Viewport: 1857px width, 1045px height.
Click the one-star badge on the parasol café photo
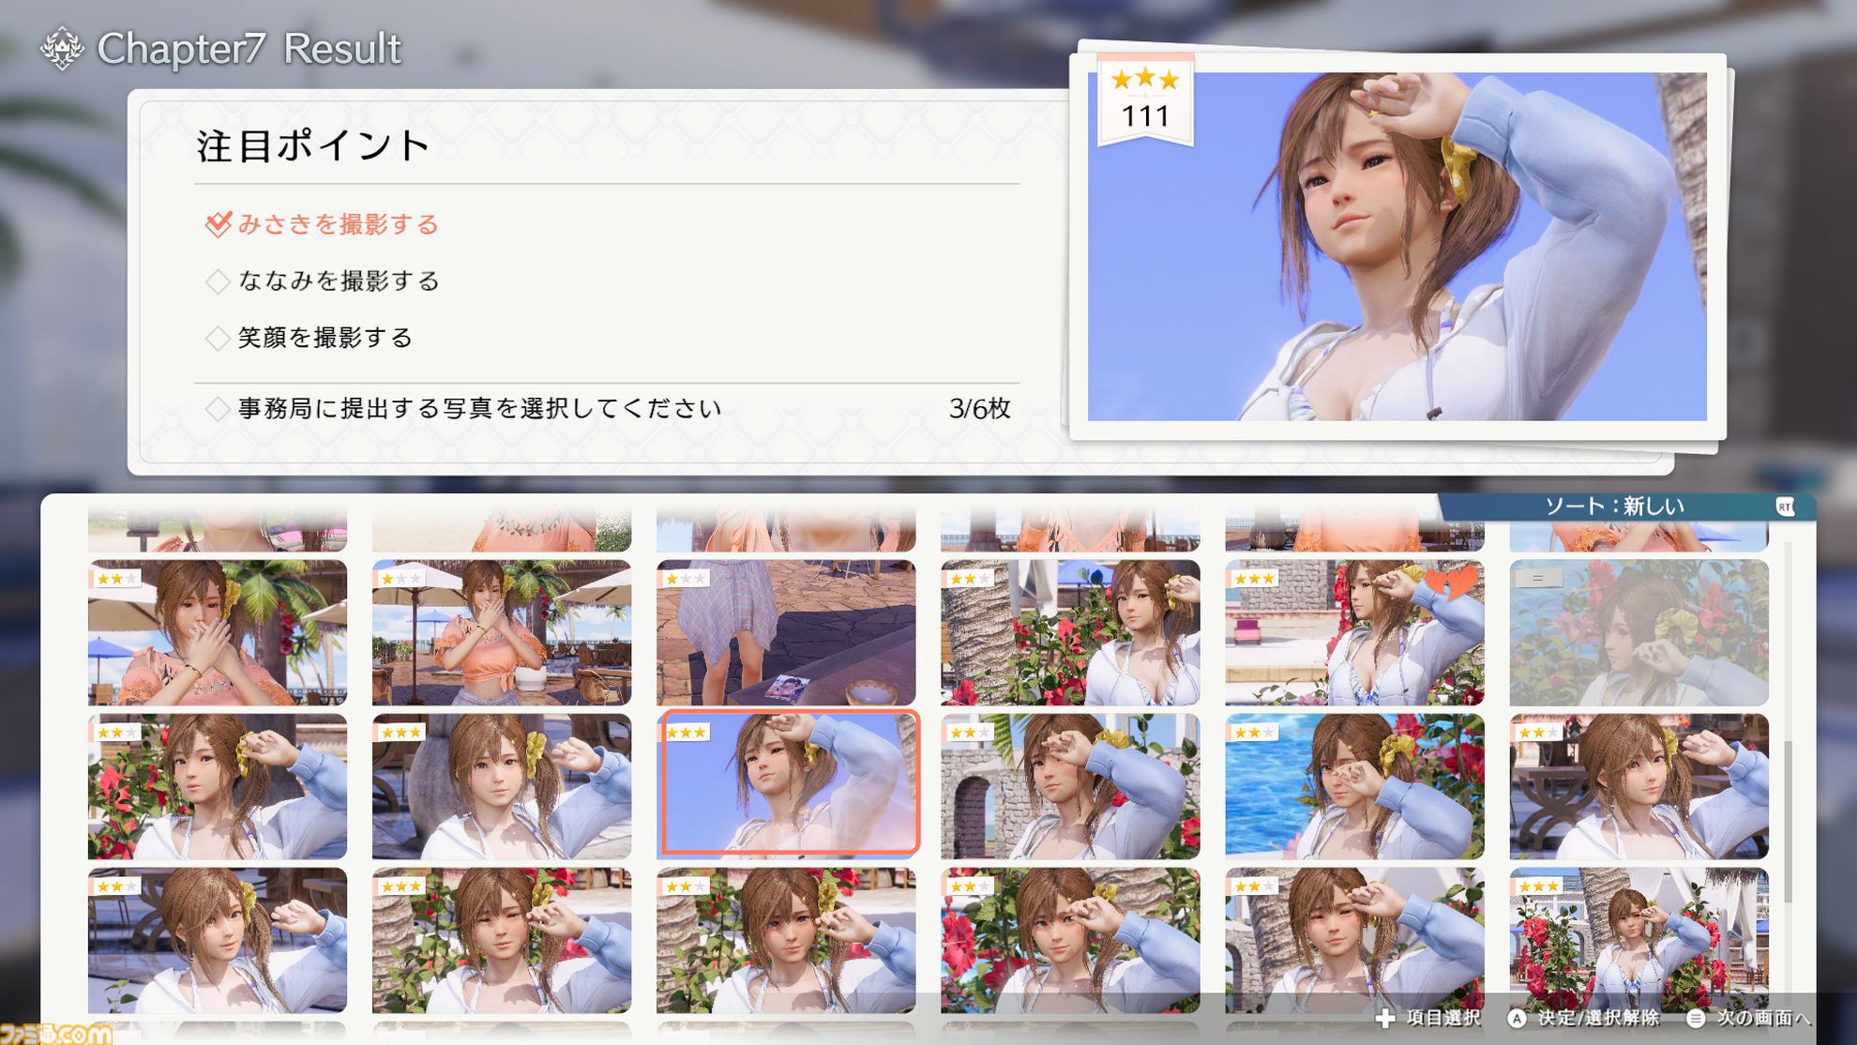400,579
